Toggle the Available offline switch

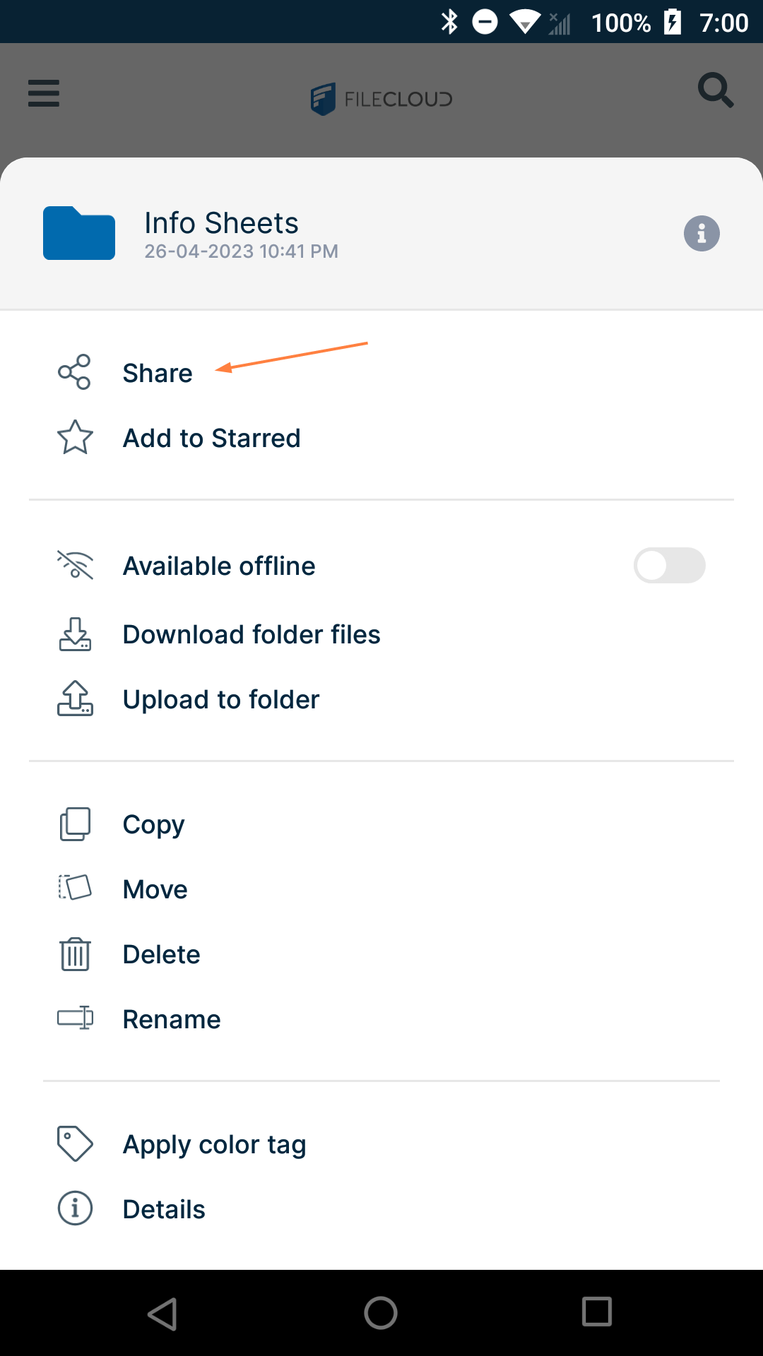pyautogui.click(x=669, y=566)
